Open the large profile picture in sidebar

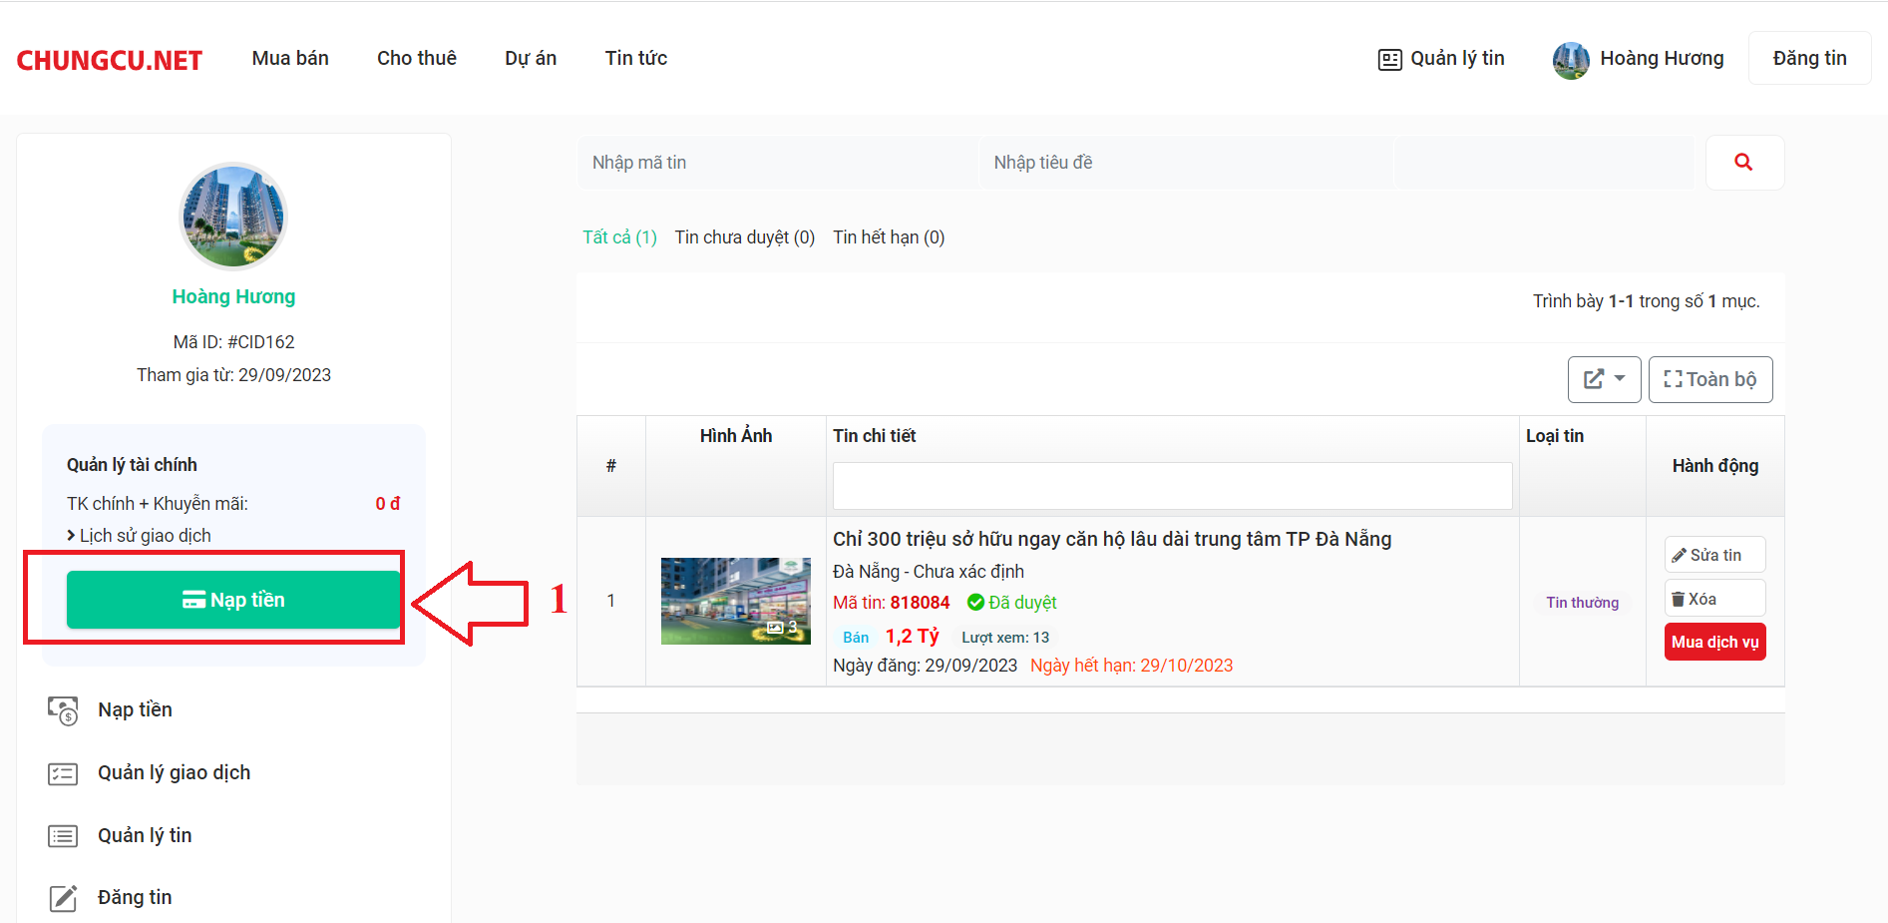pos(233,217)
